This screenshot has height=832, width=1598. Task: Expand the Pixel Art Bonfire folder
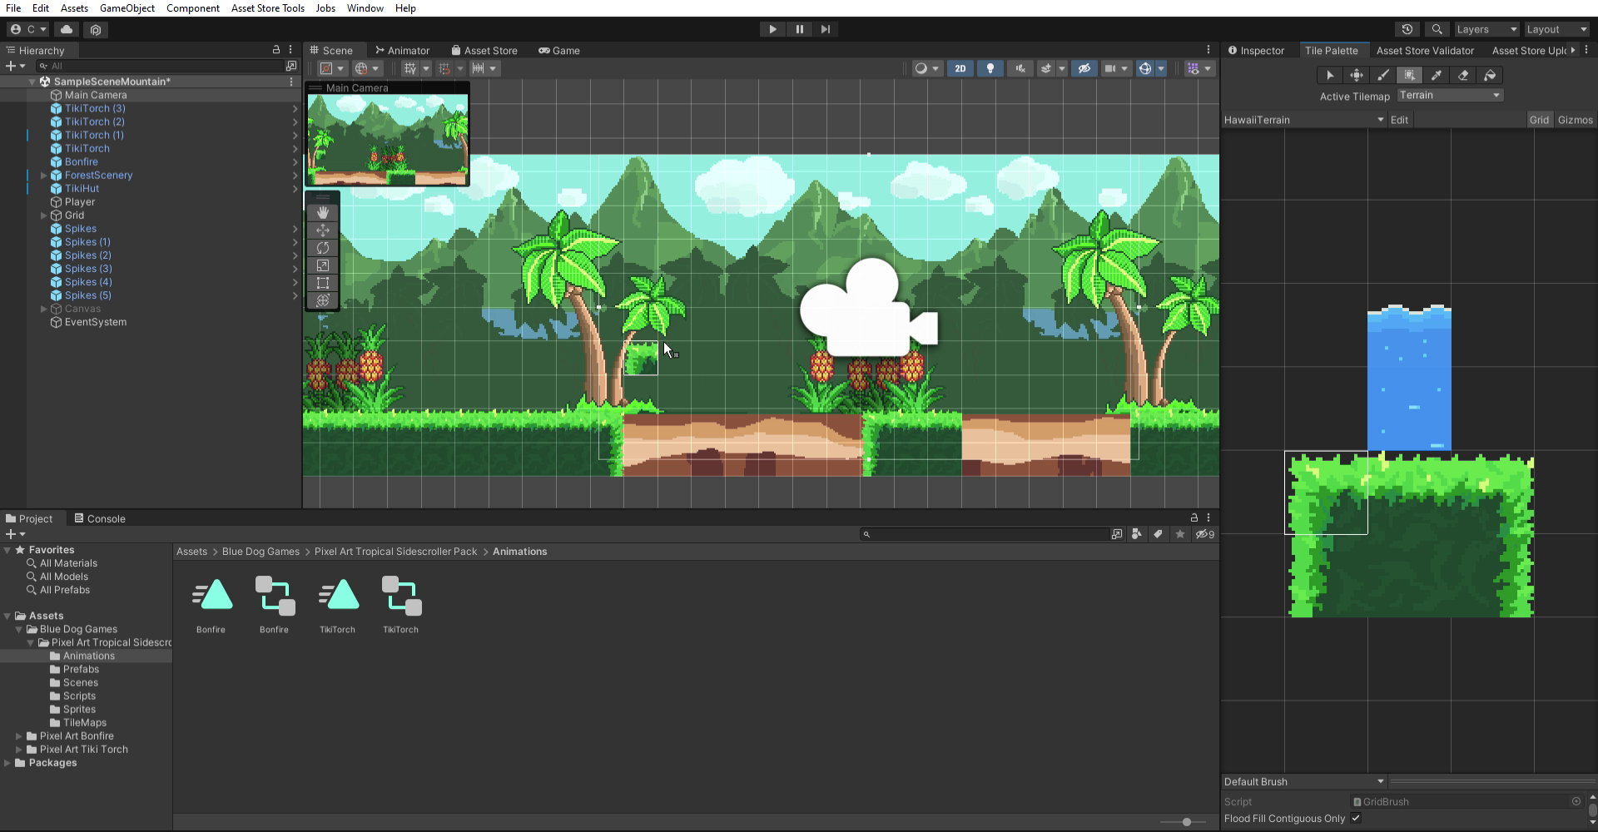pyautogui.click(x=19, y=736)
